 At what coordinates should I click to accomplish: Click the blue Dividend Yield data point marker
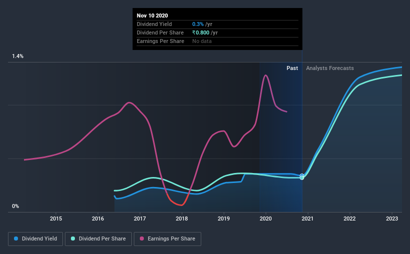pos(302,175)
